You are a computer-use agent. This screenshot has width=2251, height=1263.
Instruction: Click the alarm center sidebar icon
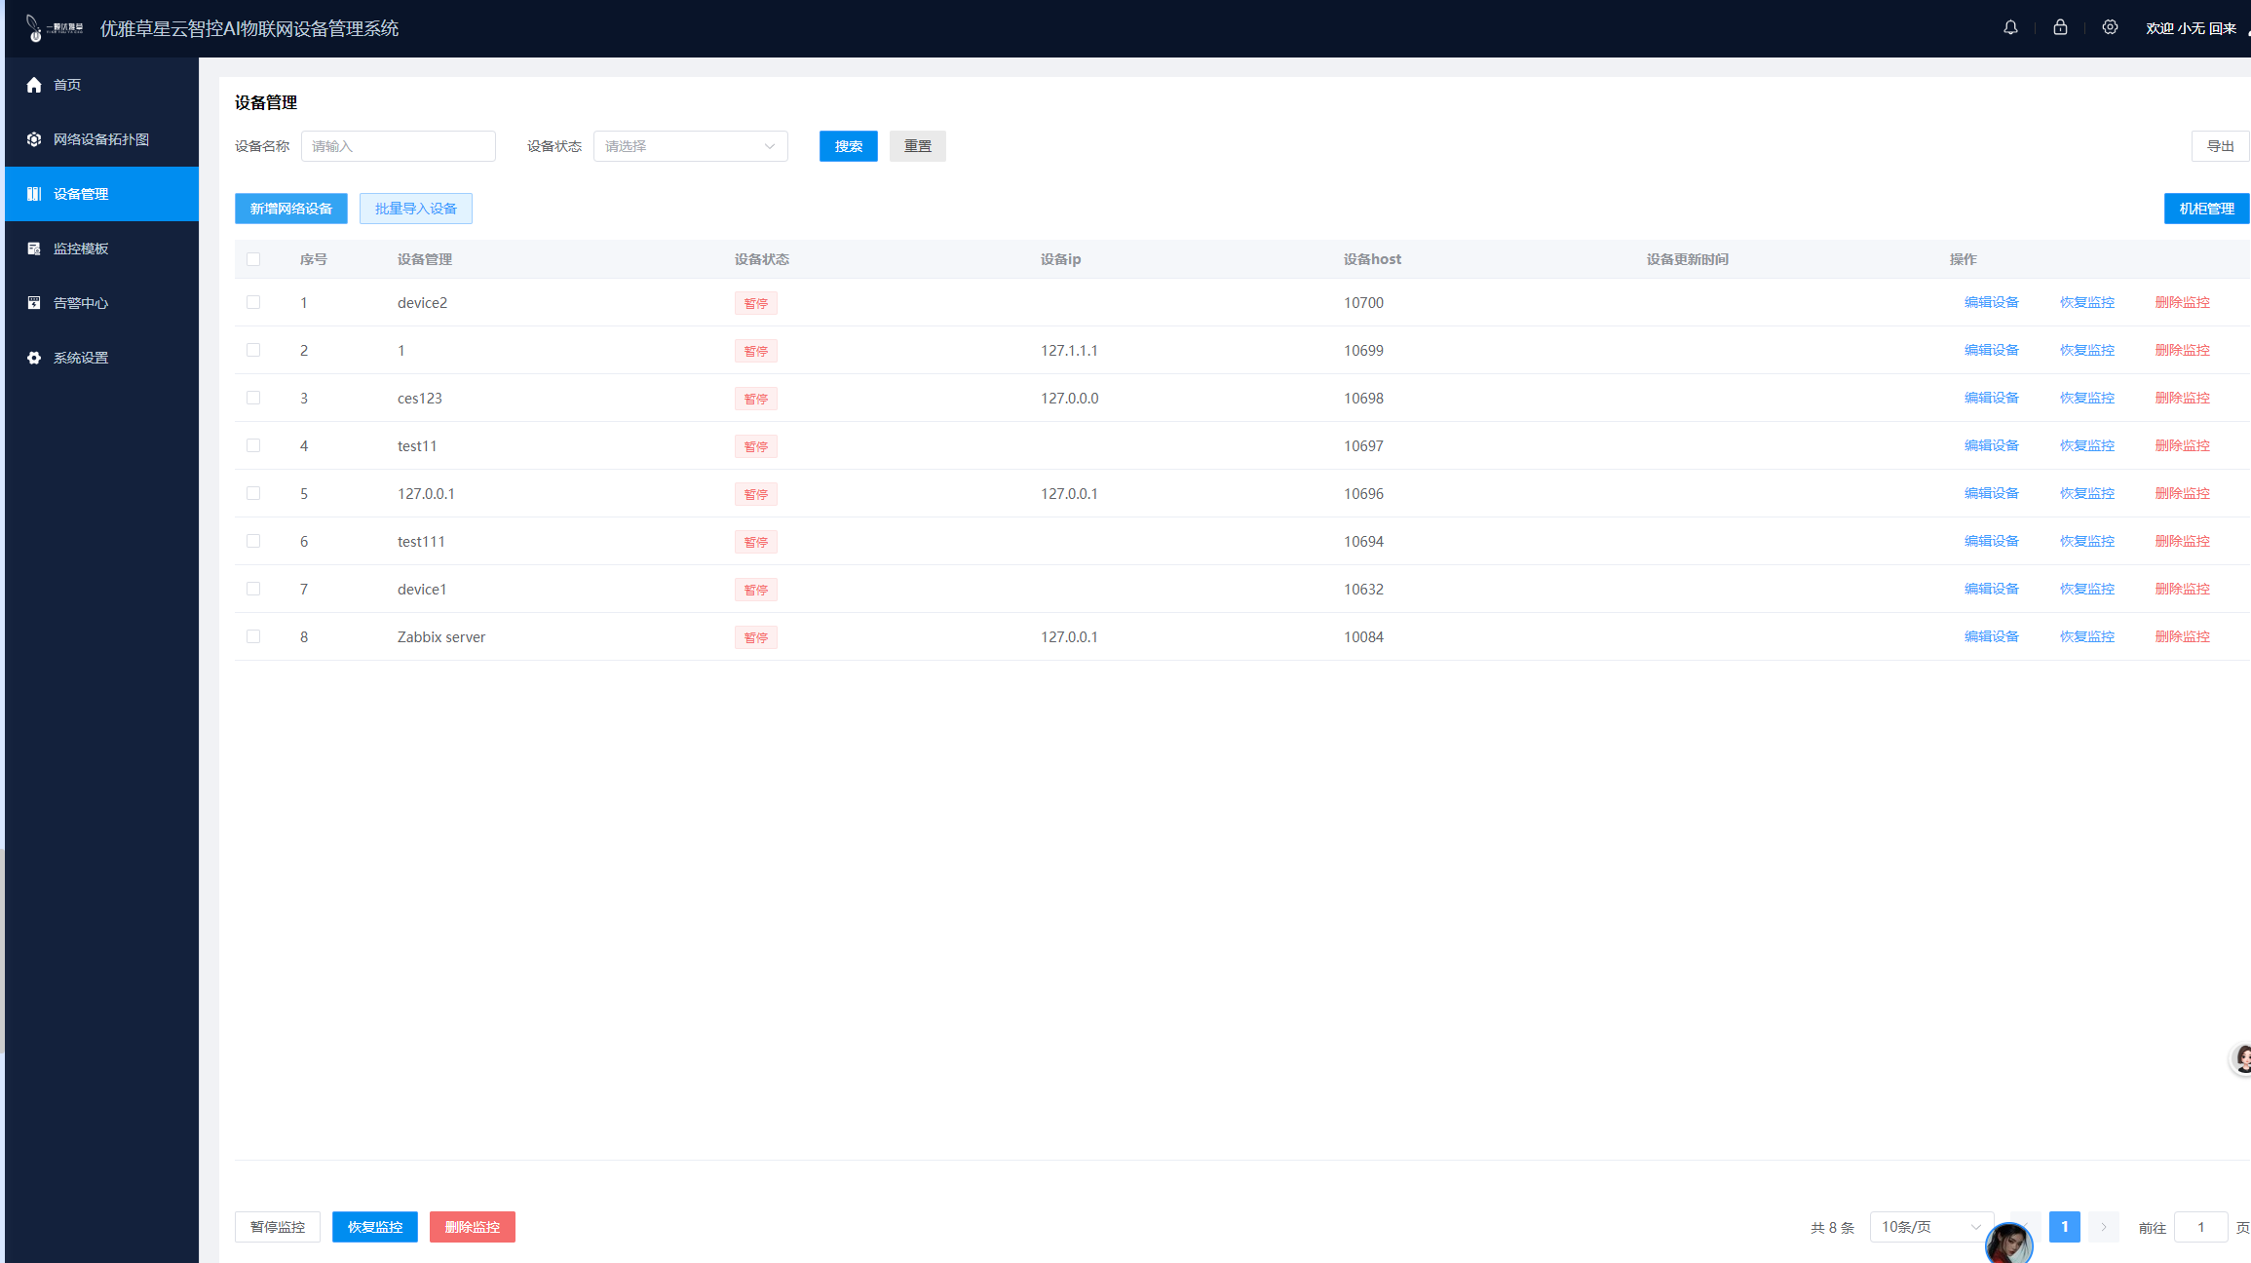coord(34,303)
